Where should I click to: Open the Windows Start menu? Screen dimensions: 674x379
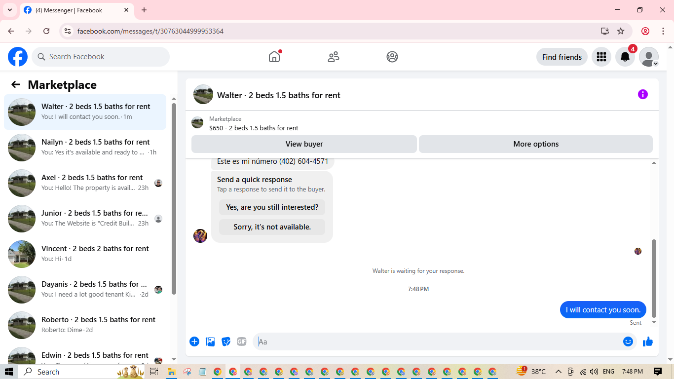[x=9, y=372]
